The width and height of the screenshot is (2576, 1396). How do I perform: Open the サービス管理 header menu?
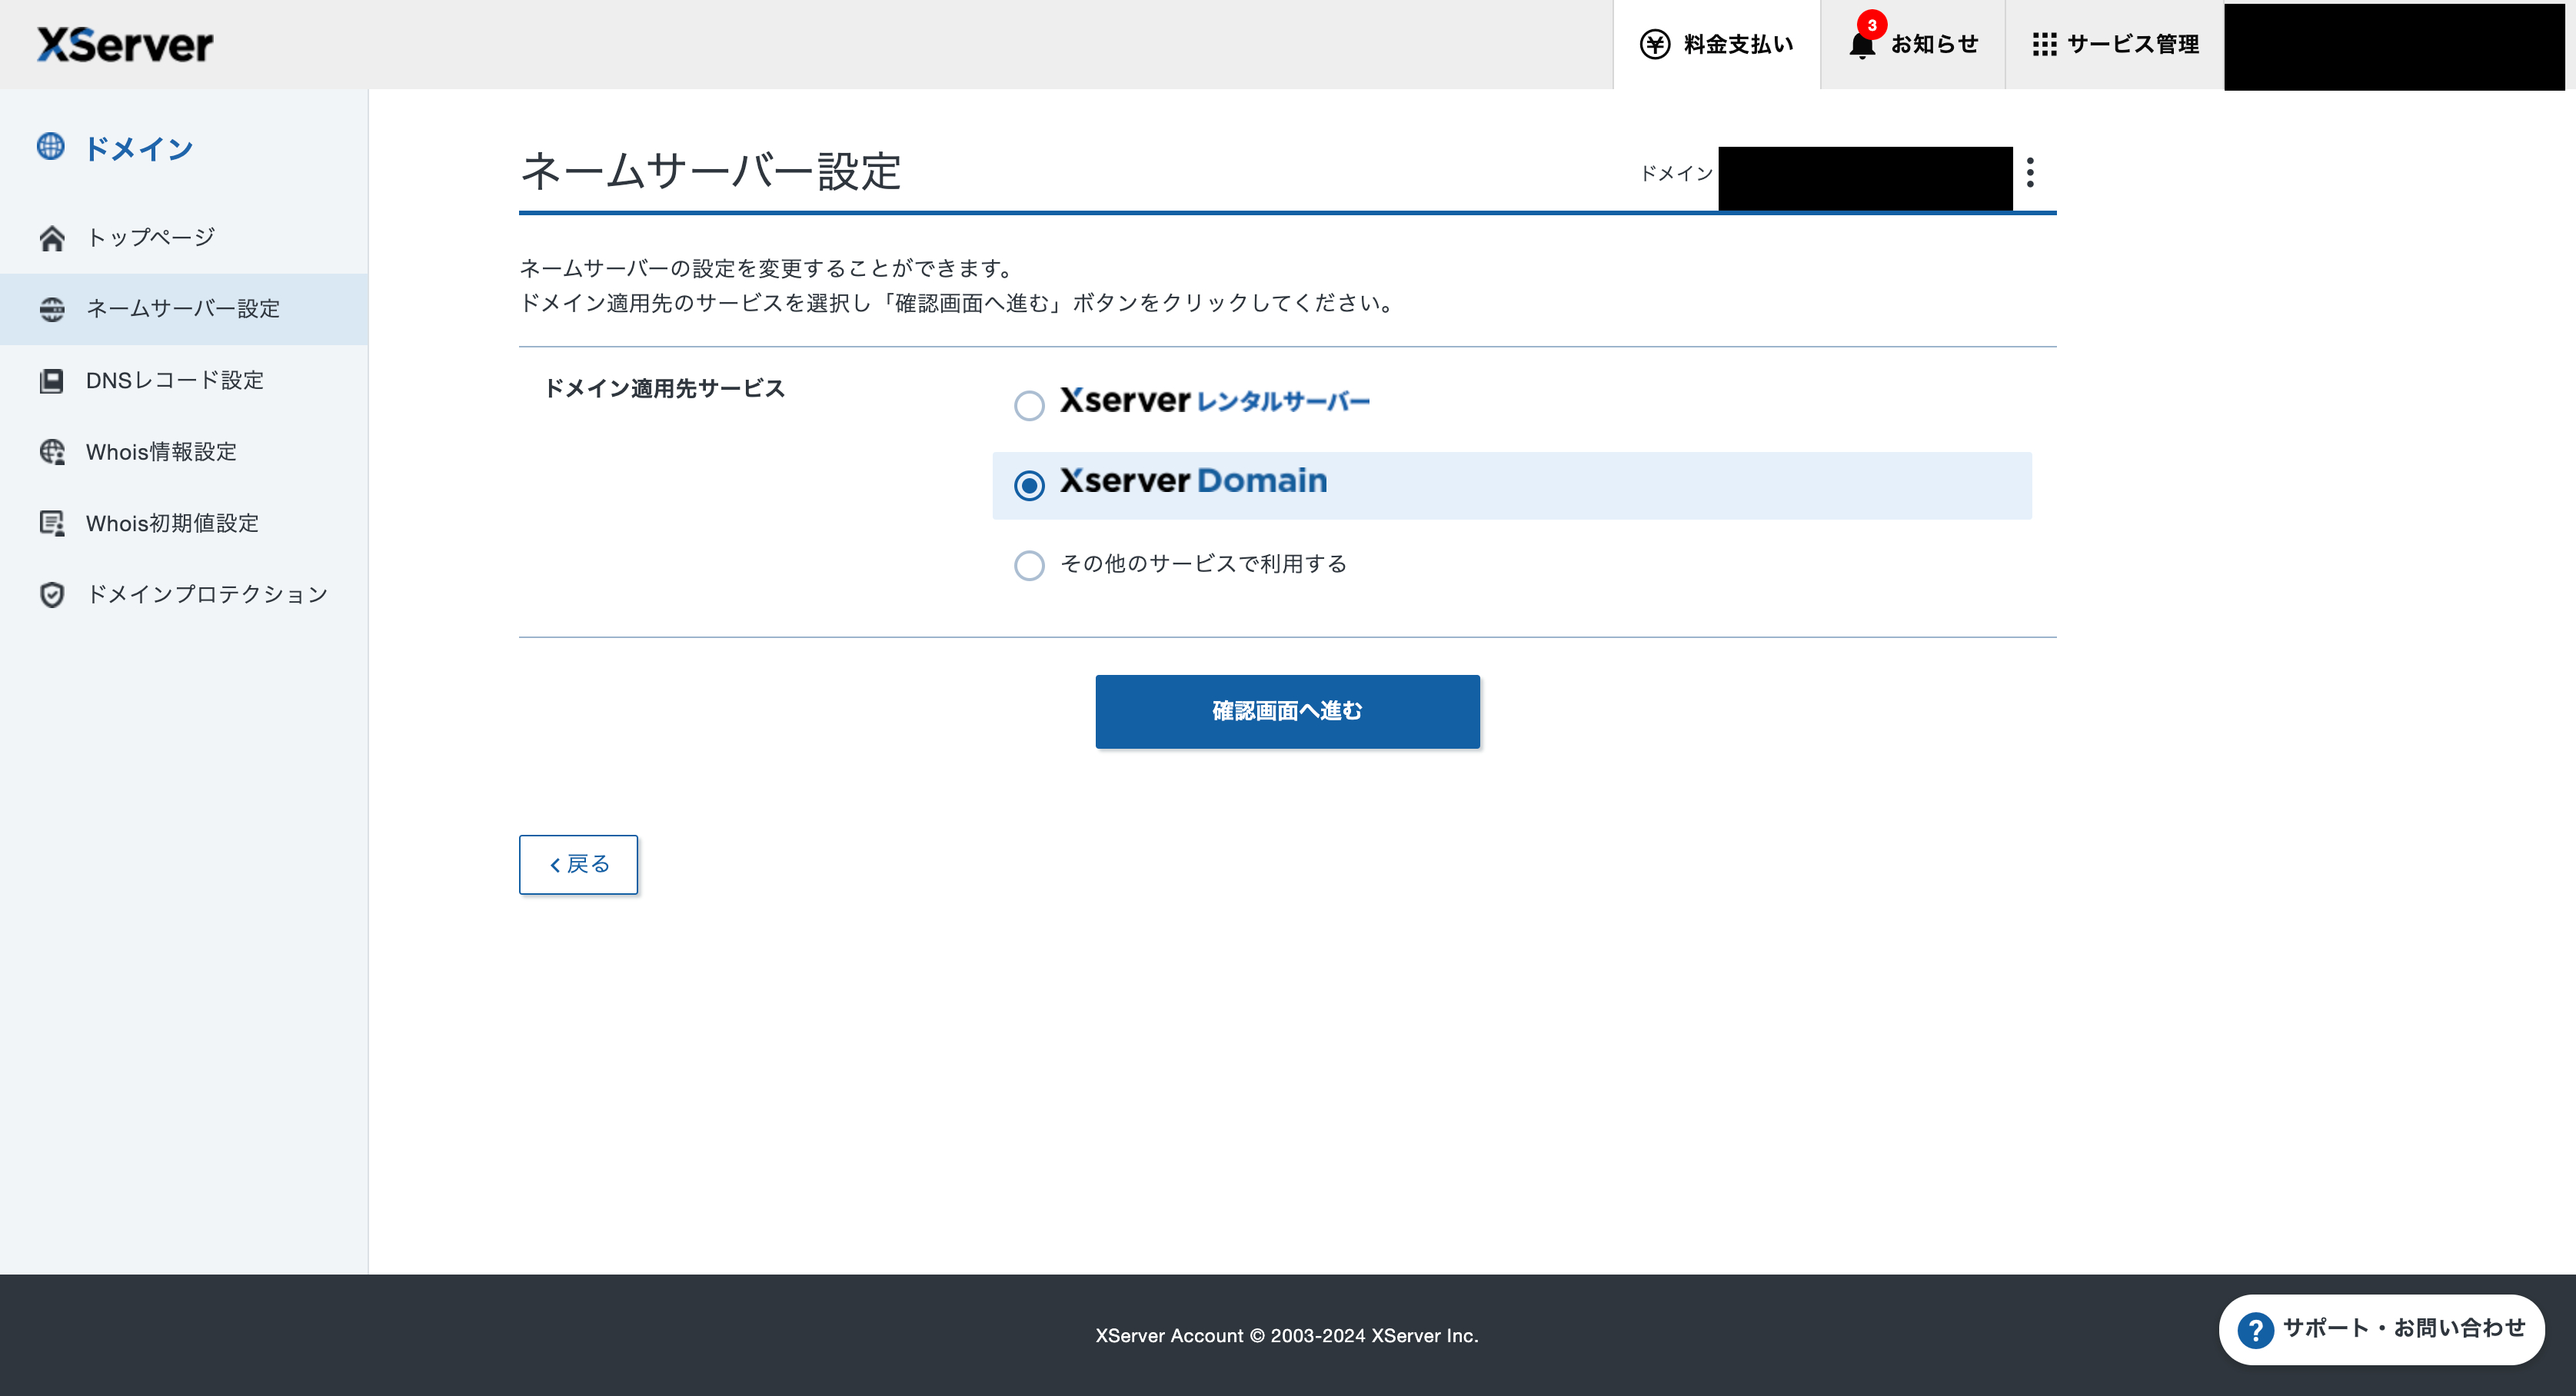coord(2115,44)
